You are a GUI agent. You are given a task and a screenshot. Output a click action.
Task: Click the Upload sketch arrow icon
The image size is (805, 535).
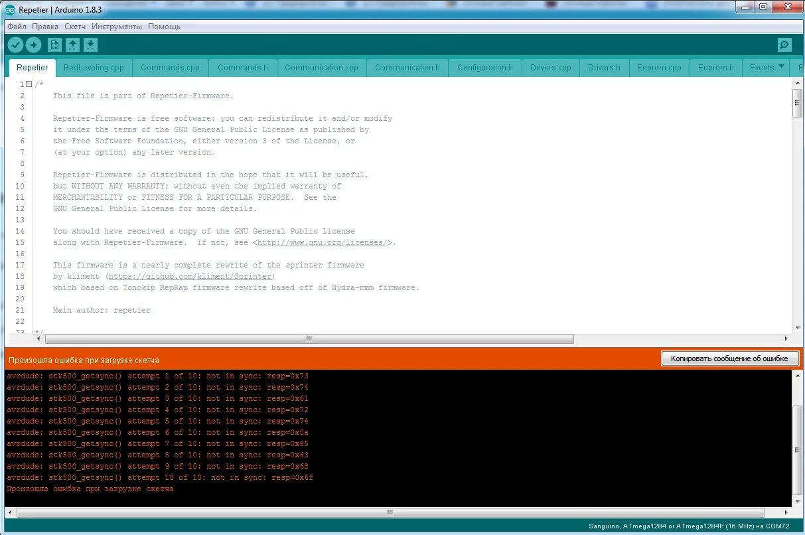33,45
